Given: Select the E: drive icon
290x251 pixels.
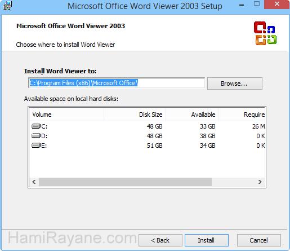Looking at the screenshot, I should coord(36,145).
